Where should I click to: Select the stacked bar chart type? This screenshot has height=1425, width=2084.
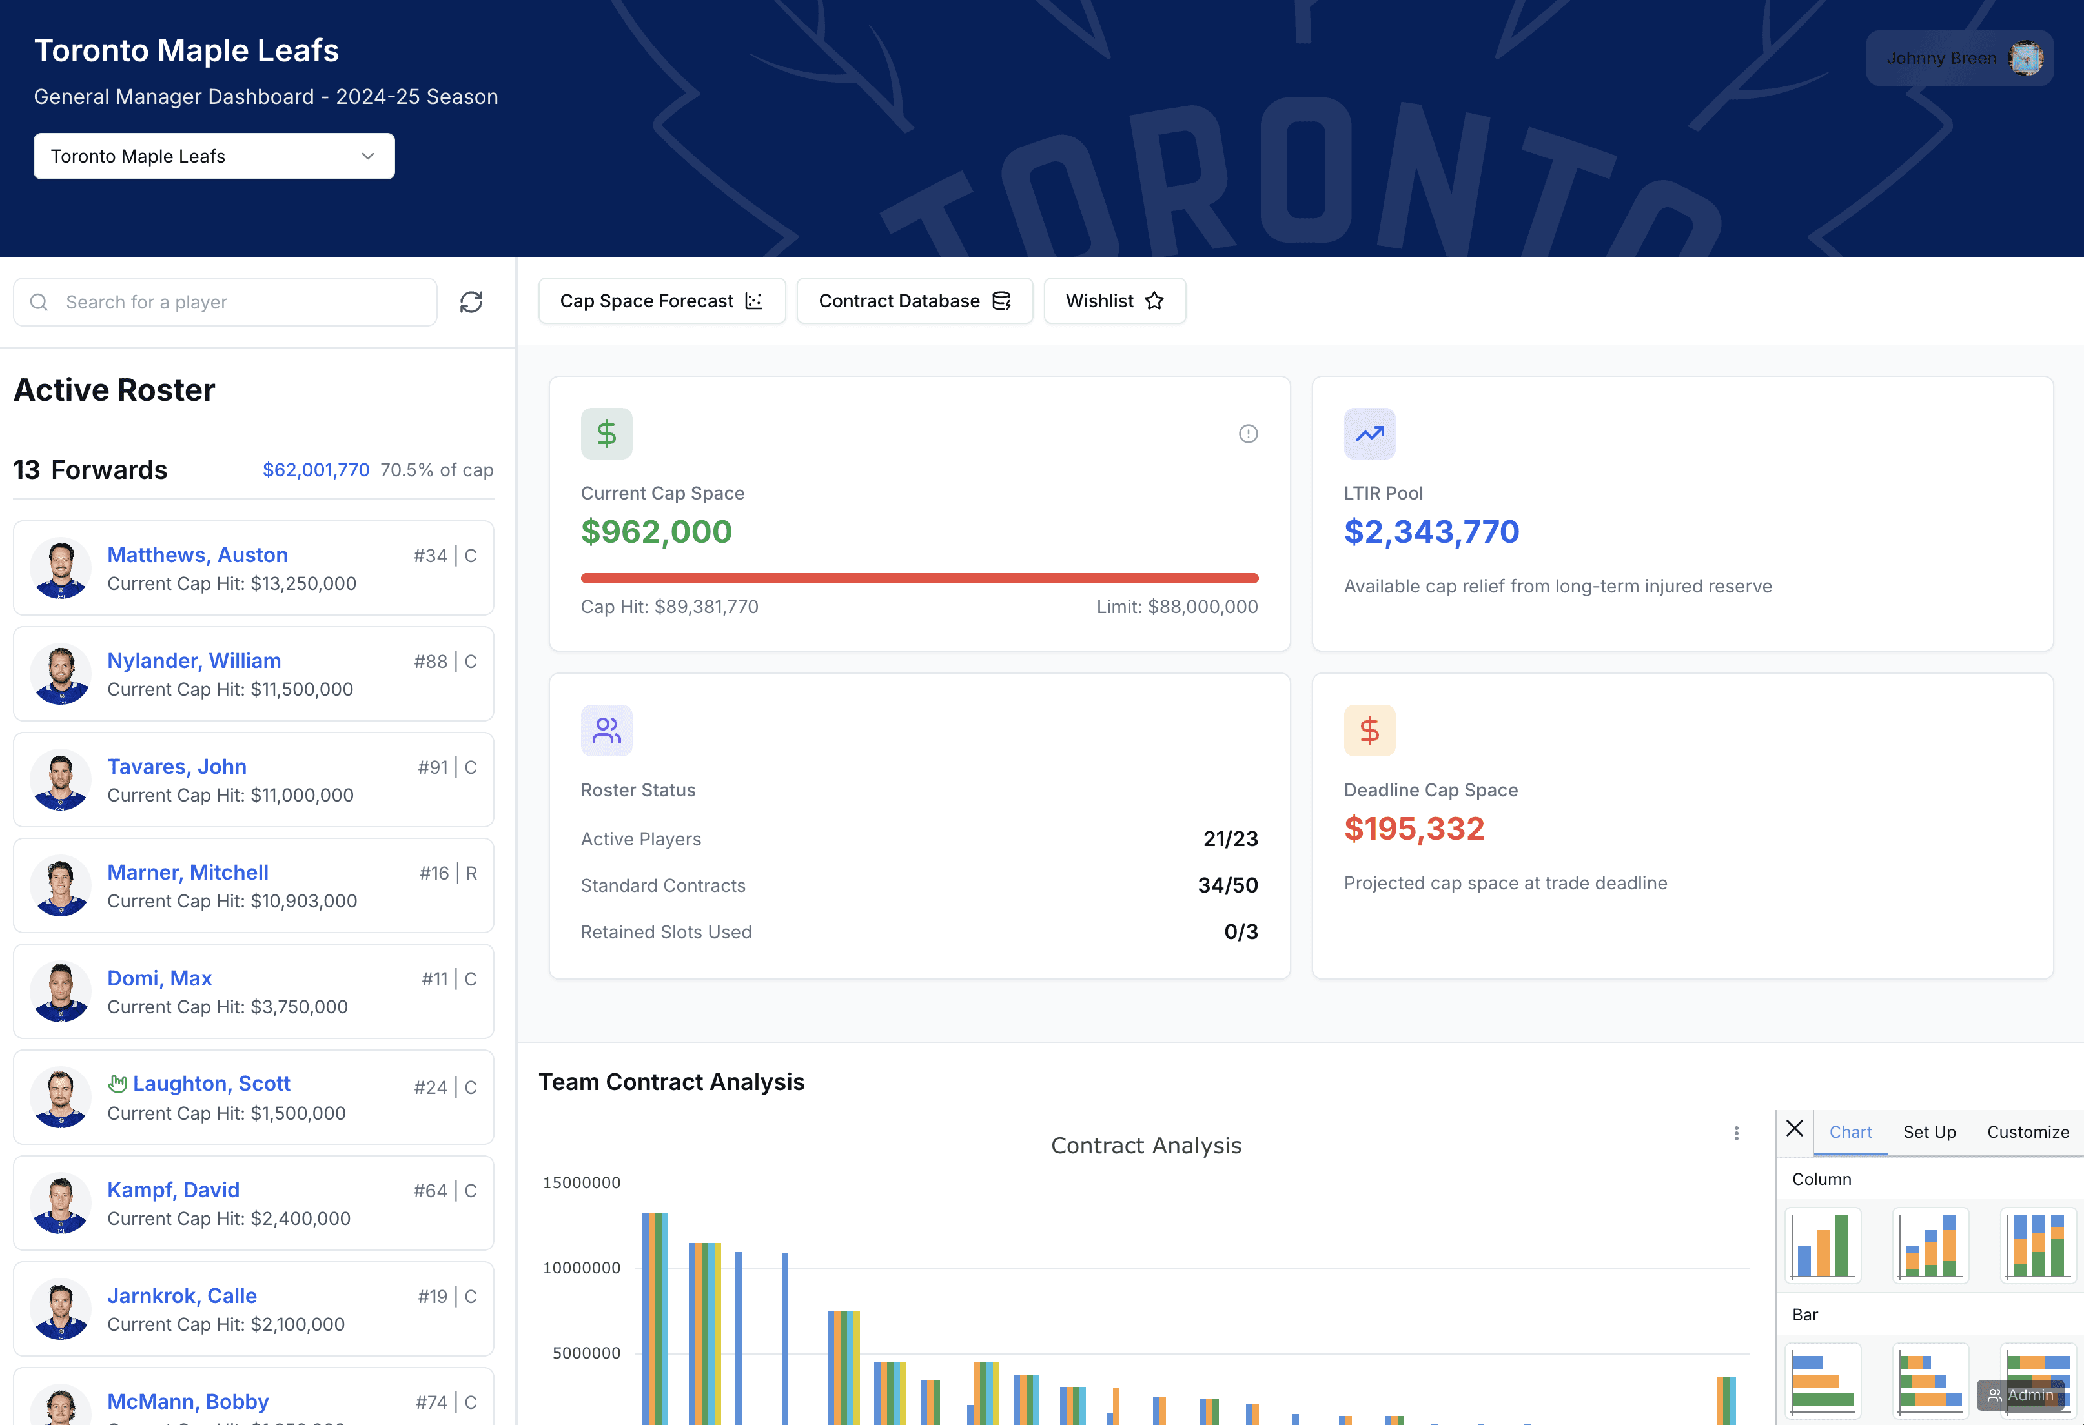(x=1930, y=1380)
